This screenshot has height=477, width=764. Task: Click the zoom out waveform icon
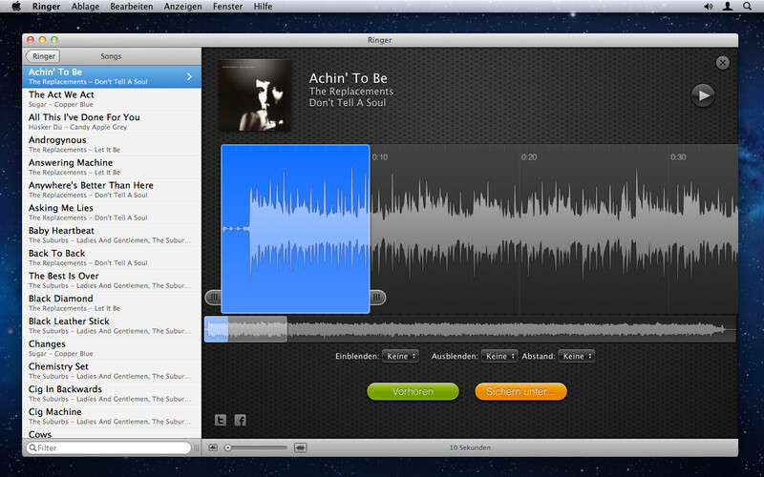213,447
